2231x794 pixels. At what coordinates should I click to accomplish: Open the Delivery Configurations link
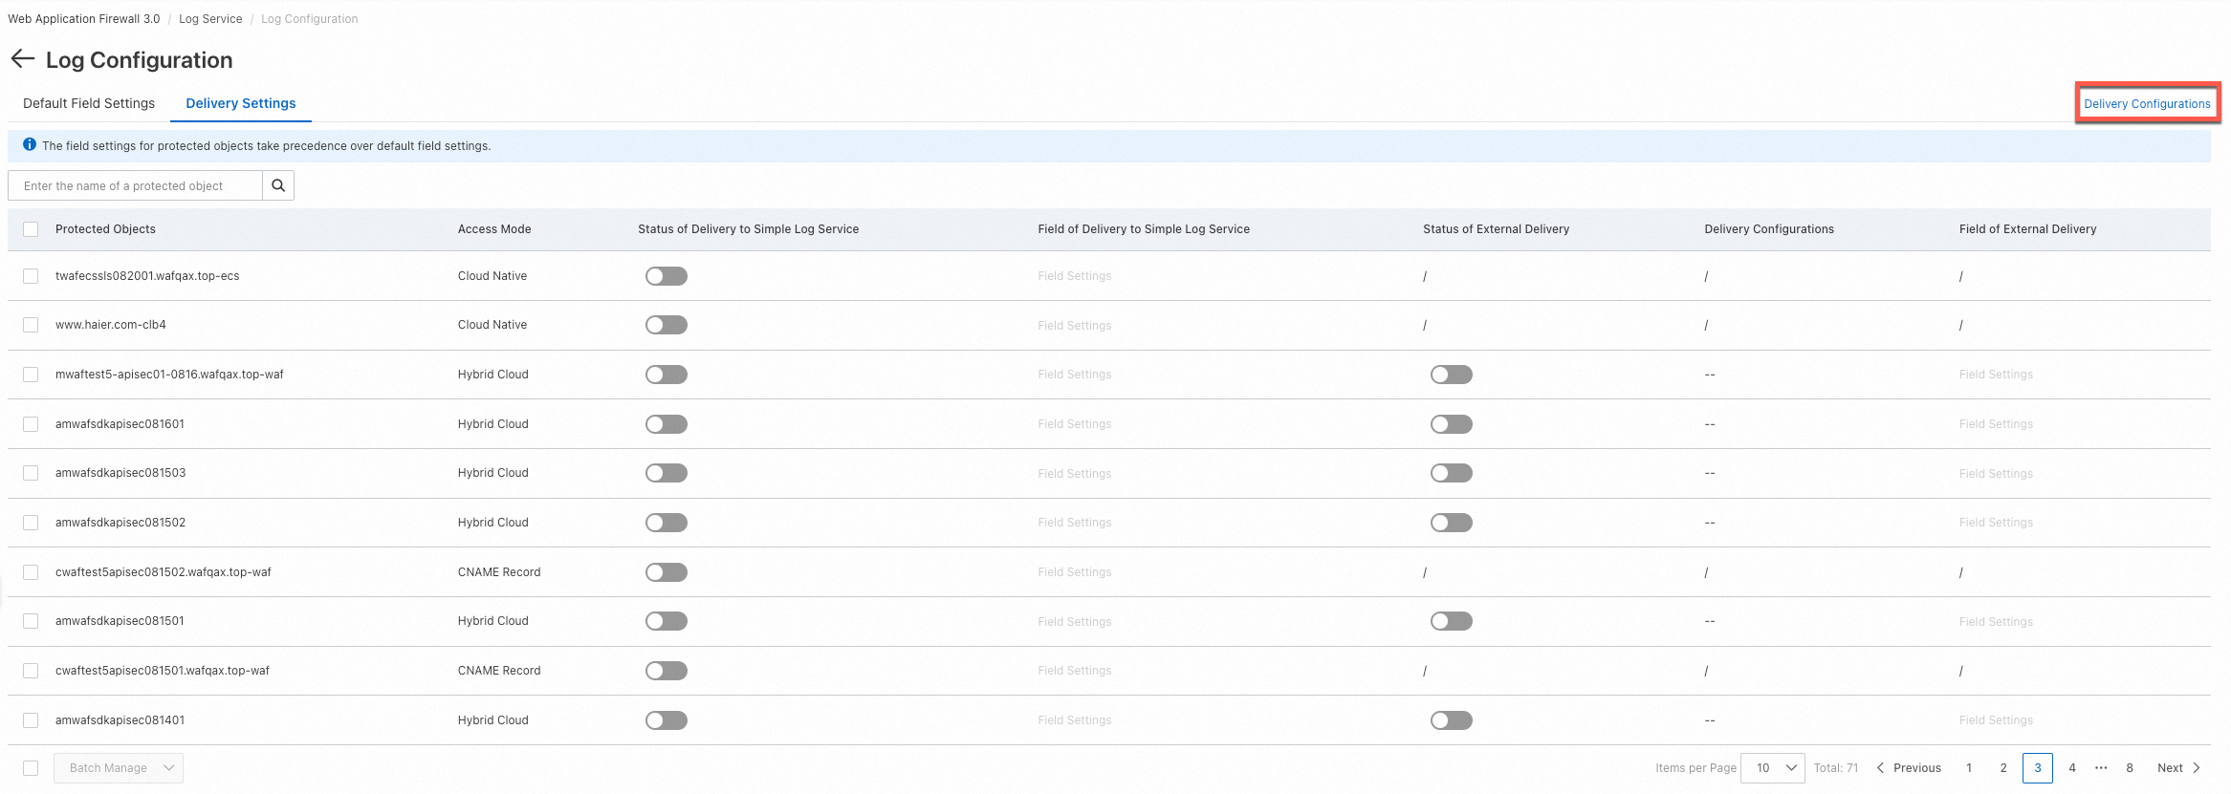click(x=2147, y=104)
